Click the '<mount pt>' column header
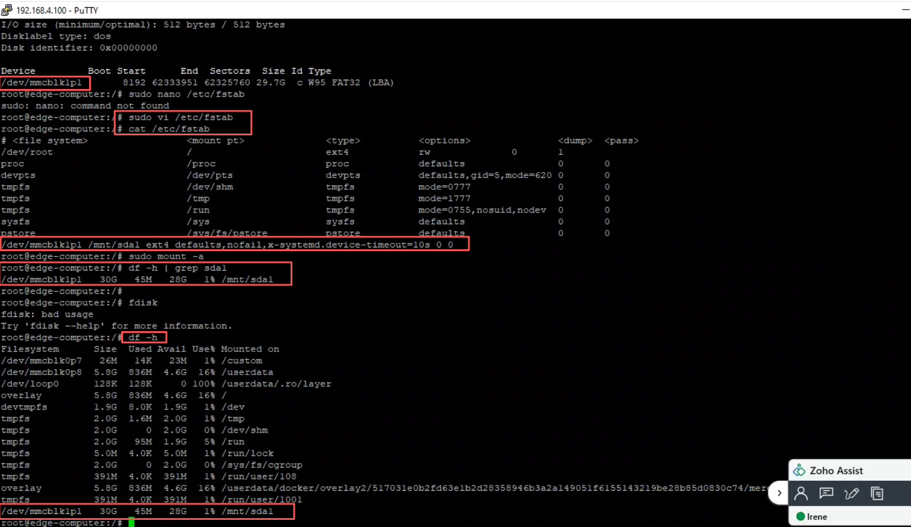911x527 pixels. (216, 141)
